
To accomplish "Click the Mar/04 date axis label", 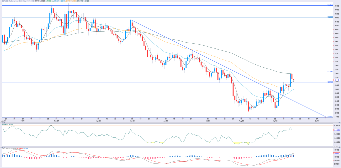I will coord(56,120).
